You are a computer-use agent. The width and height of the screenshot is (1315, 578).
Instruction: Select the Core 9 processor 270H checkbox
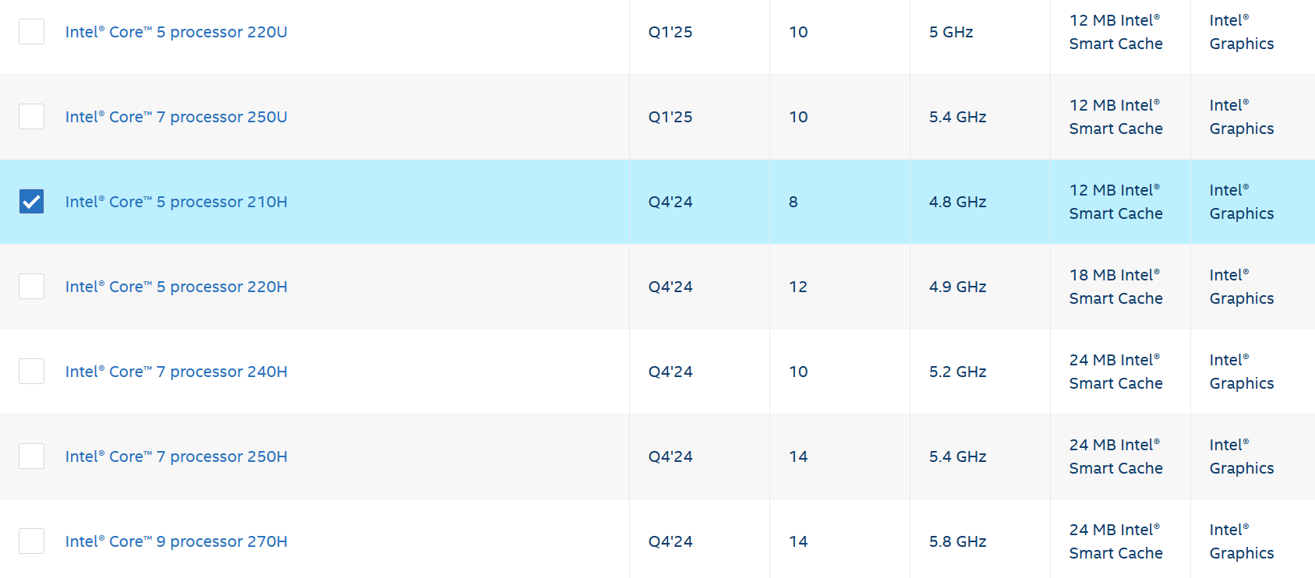pyautogui.click(x=31, y=541)
